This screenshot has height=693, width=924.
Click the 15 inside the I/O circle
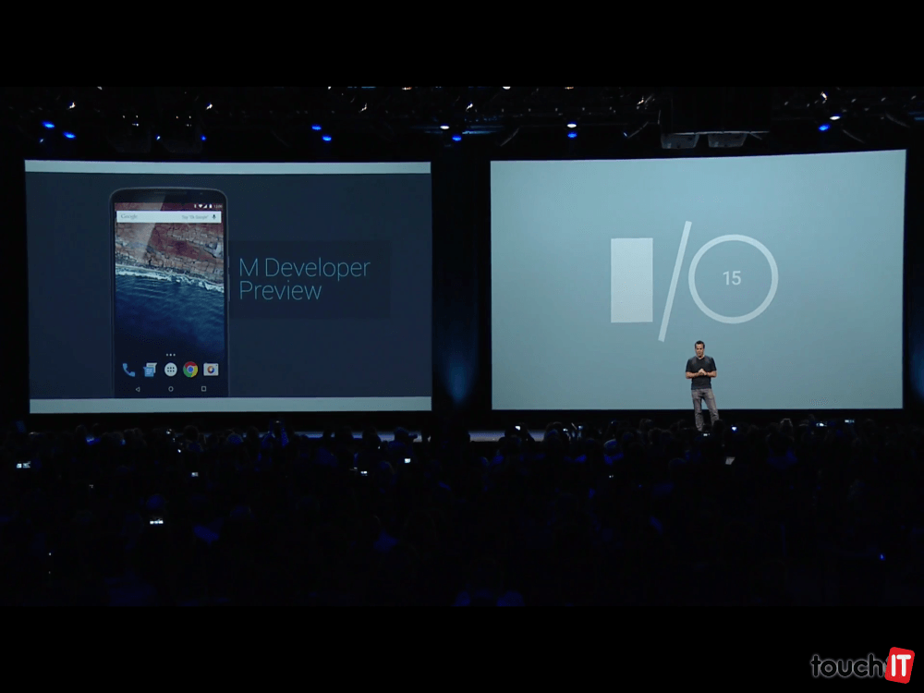click(x=732, y=278)
